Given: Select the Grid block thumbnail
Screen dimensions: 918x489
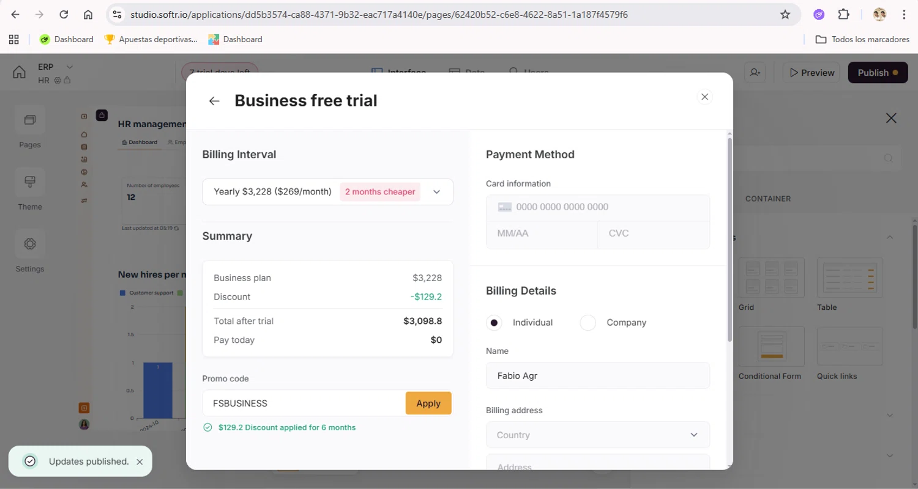Looking at the screenshot, I should tap(771, 278).
